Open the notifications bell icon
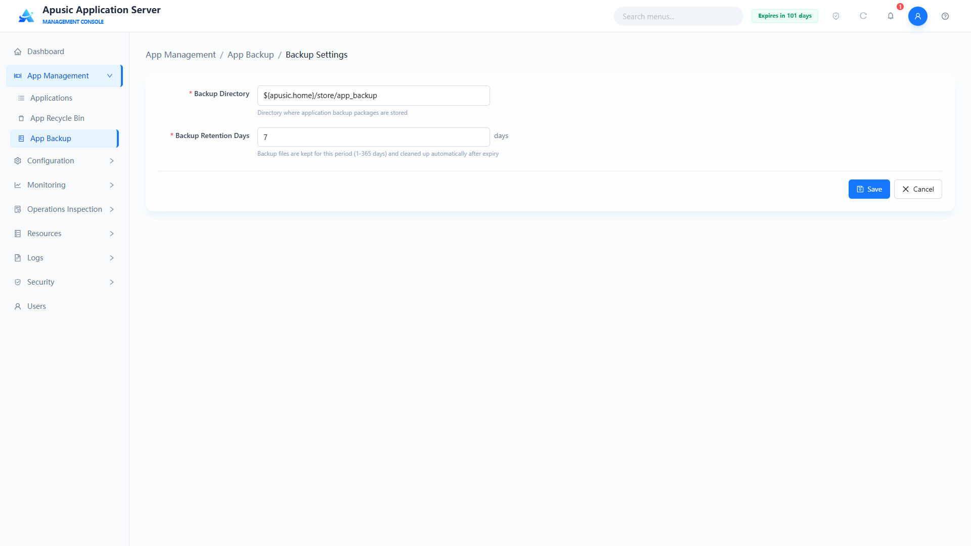The width and height of the screenshot is (971, 546). coord(891,16)
